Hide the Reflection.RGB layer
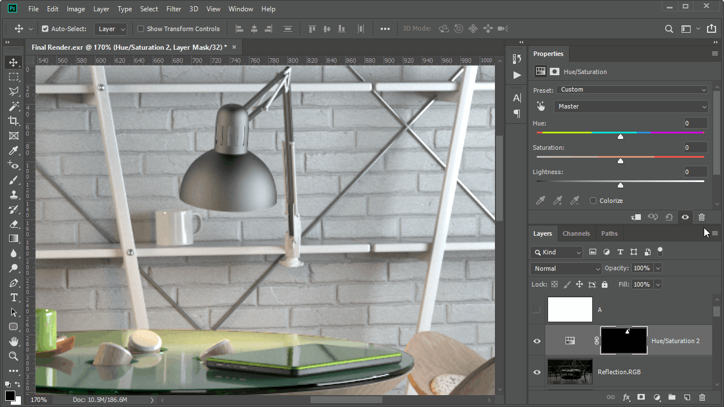 537,372
